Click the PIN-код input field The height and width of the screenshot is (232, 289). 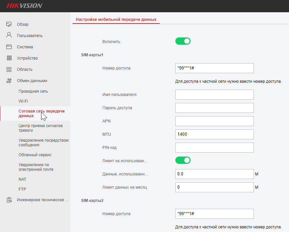pos(214,148)
